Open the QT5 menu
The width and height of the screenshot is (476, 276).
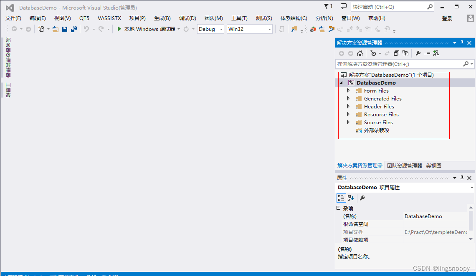coord(84,18)
